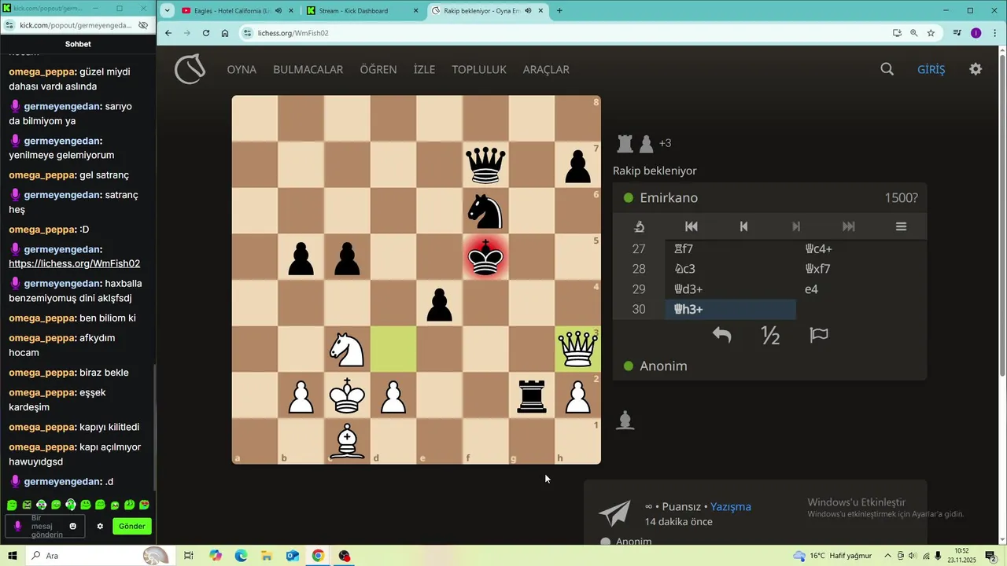1007x566 pixels.
Task: Open the new tab plus button
Action: coord(559,11)
